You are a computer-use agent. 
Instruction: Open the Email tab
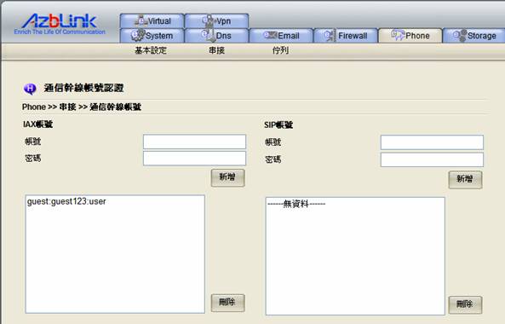(281, 36)
